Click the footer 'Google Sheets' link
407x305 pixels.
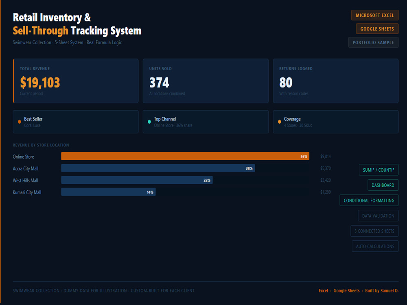346,291
